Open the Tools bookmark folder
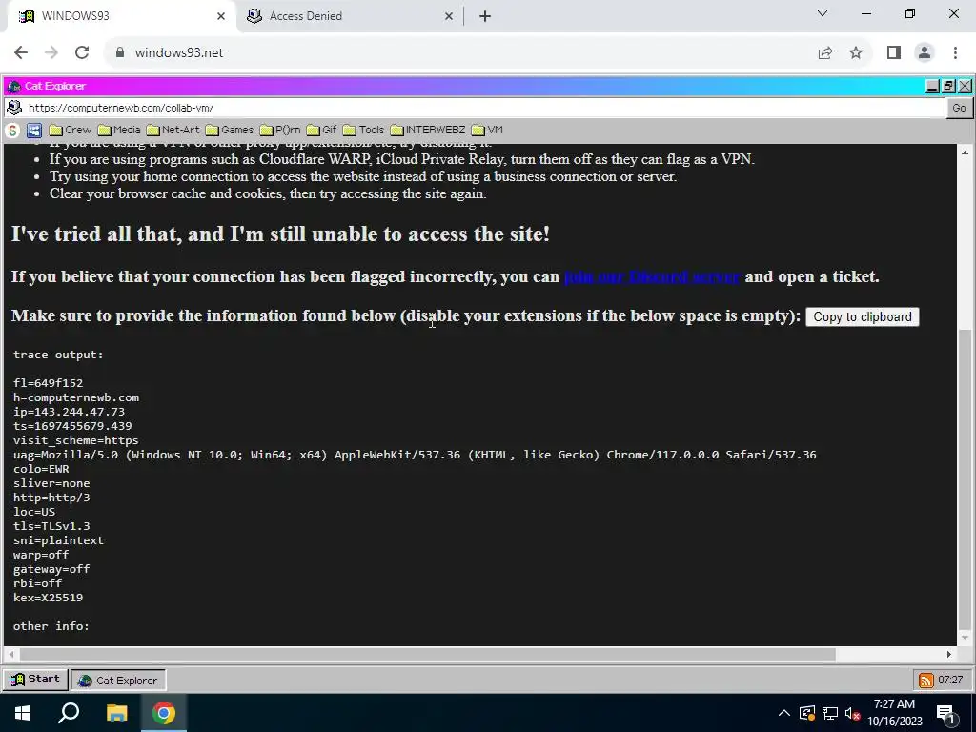The height and width of the screenshot is (732, 976). point(363,130)
